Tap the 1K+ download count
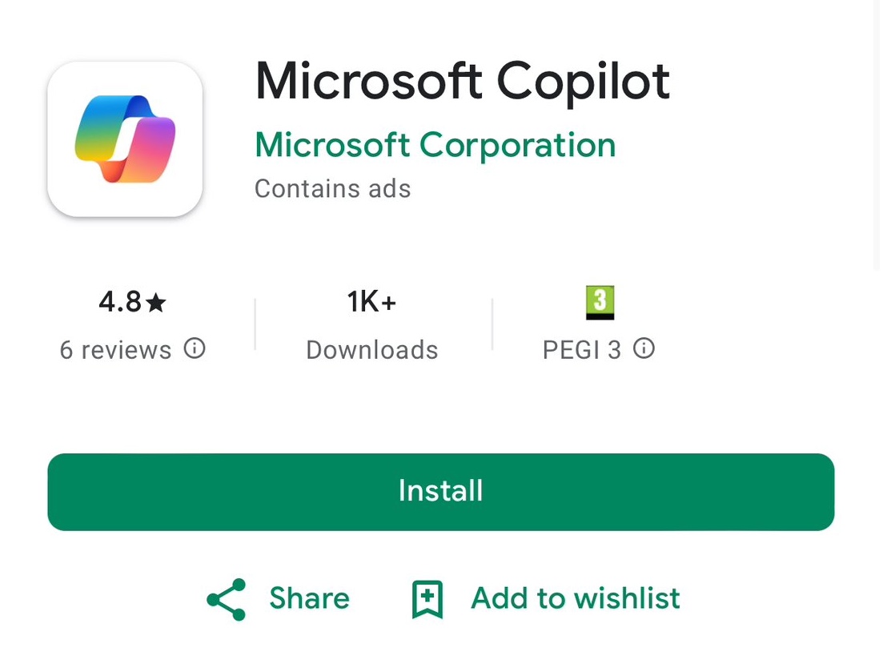The width and height of the screenshot is (883, 672). click(x=371, y=302)
